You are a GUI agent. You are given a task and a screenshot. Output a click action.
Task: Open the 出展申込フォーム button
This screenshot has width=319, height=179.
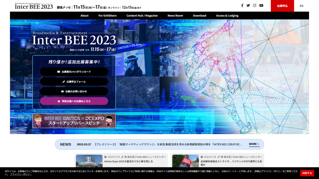click(x=74, y=82)
